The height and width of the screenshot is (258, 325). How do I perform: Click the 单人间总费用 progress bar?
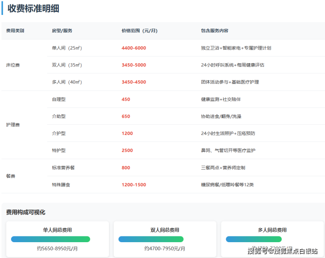[x=51, y=239]
